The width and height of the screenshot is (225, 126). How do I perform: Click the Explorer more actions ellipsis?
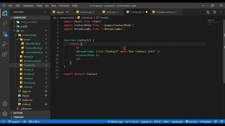[45, 12]
